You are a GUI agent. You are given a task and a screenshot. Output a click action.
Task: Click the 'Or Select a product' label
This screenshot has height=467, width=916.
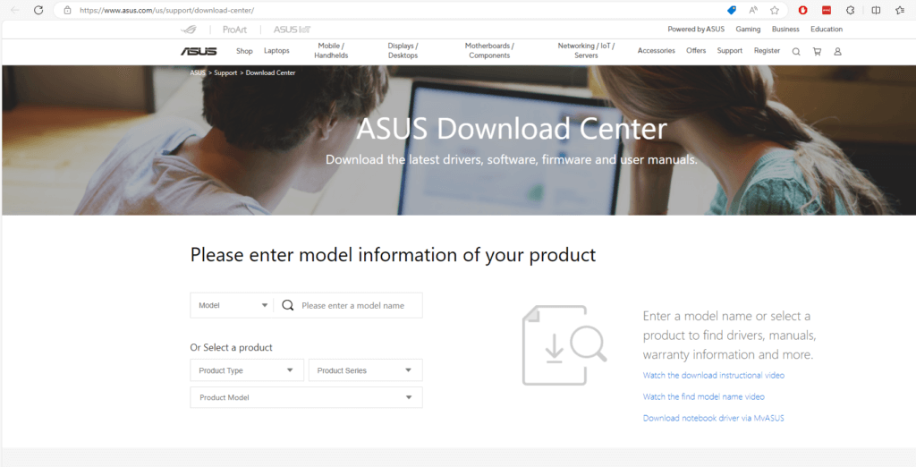click(x=232, y=347)
